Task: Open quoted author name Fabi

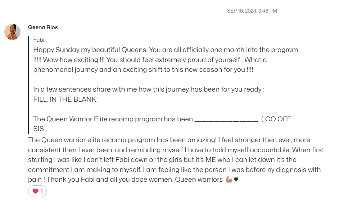Action: 39,40
